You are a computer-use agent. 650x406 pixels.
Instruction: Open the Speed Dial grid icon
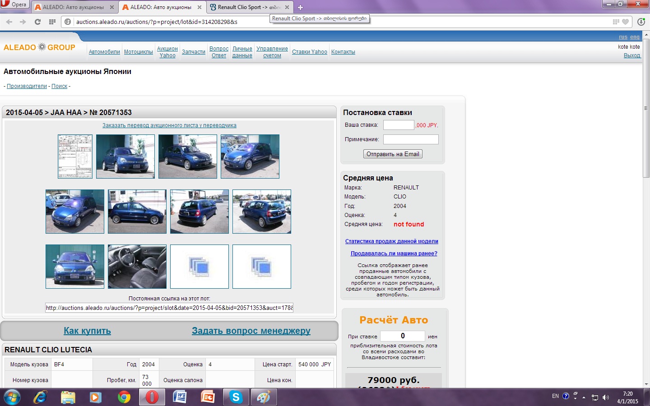click(x=52, y=22)
